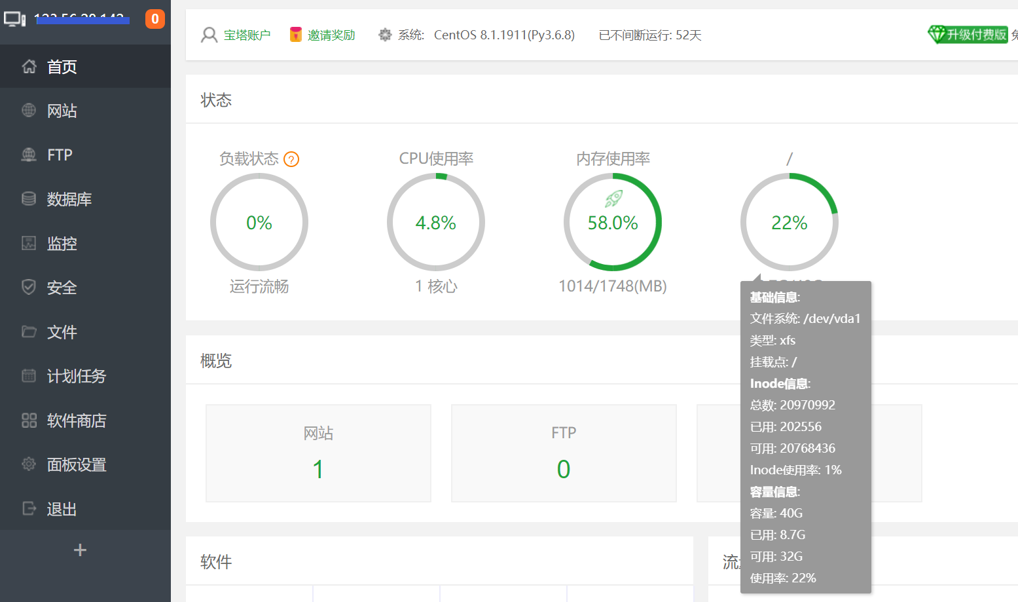Click the folder files icon in sidebar

[x=29, y=331]
